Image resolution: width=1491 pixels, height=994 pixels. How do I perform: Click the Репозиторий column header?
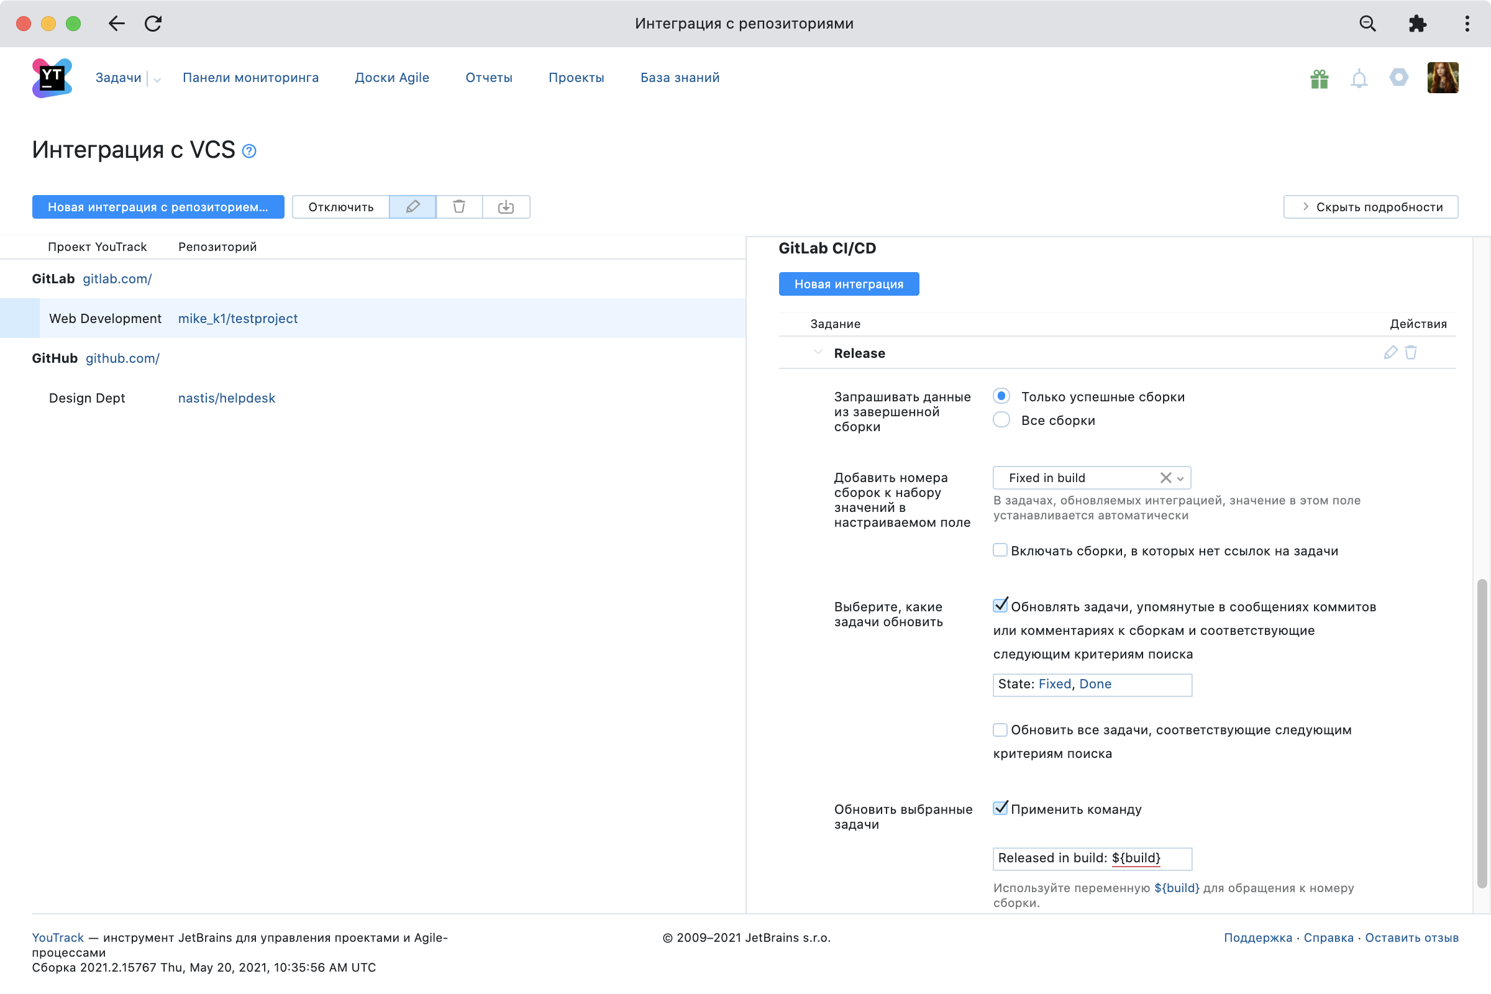point(217,247)
